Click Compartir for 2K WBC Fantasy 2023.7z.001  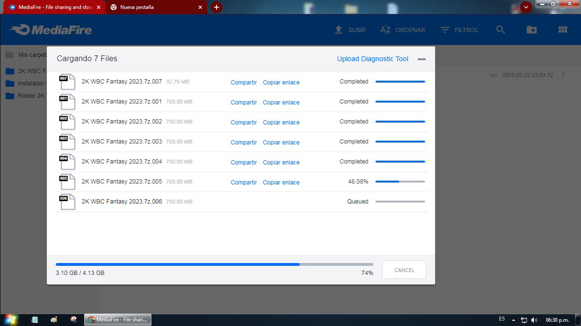click(x=244, y=102)
